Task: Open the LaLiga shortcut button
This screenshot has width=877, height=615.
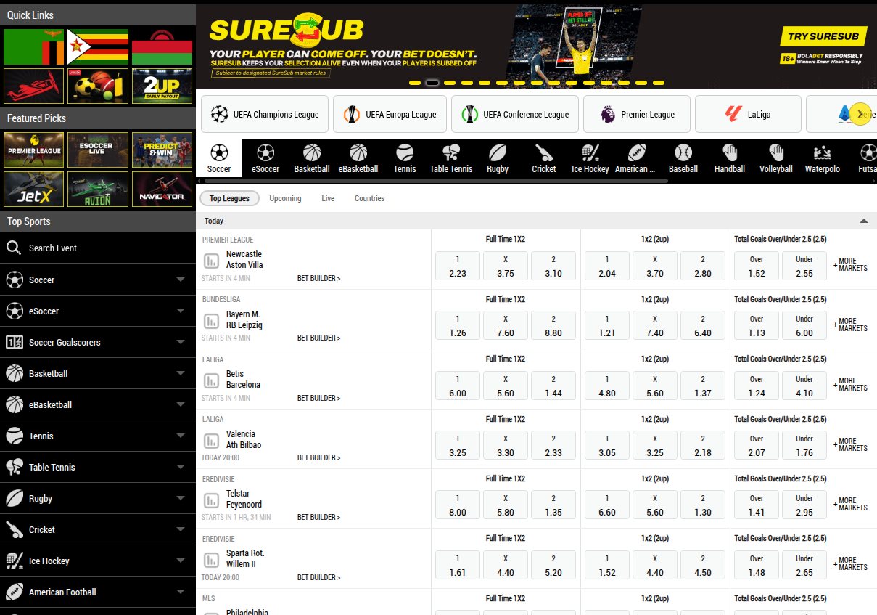Action: point(748,114)
